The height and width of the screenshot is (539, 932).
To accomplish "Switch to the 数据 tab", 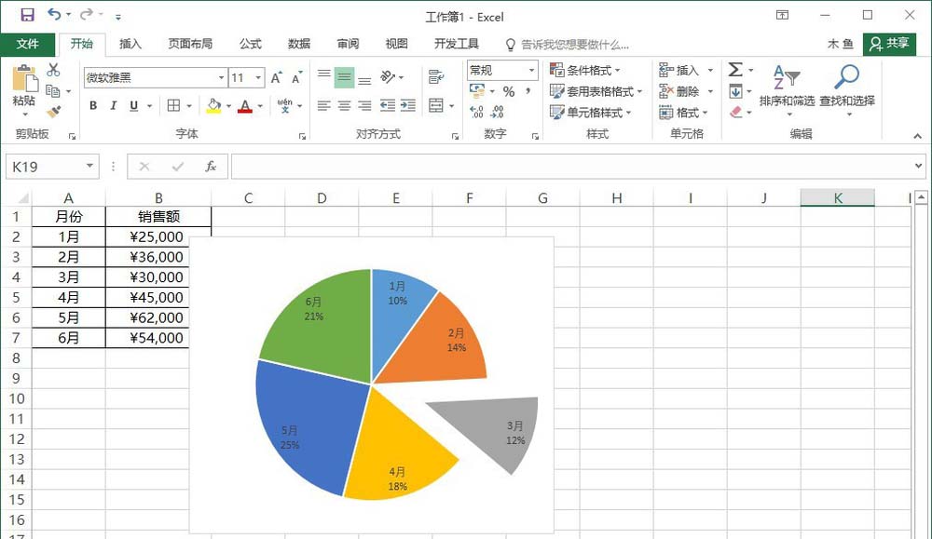I will 299,44.
